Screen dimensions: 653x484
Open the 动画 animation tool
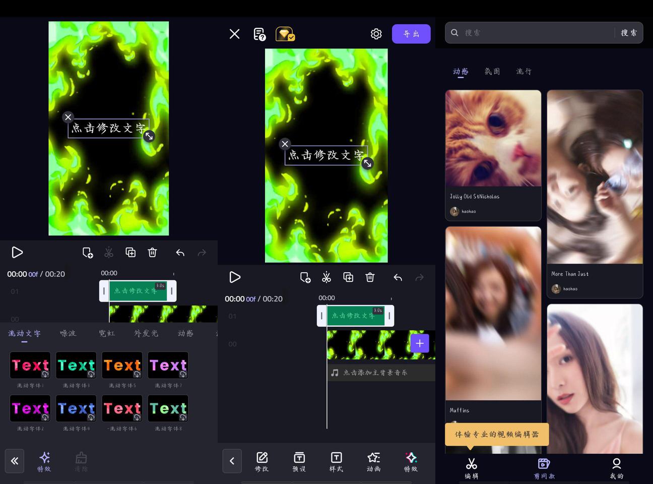373,461
